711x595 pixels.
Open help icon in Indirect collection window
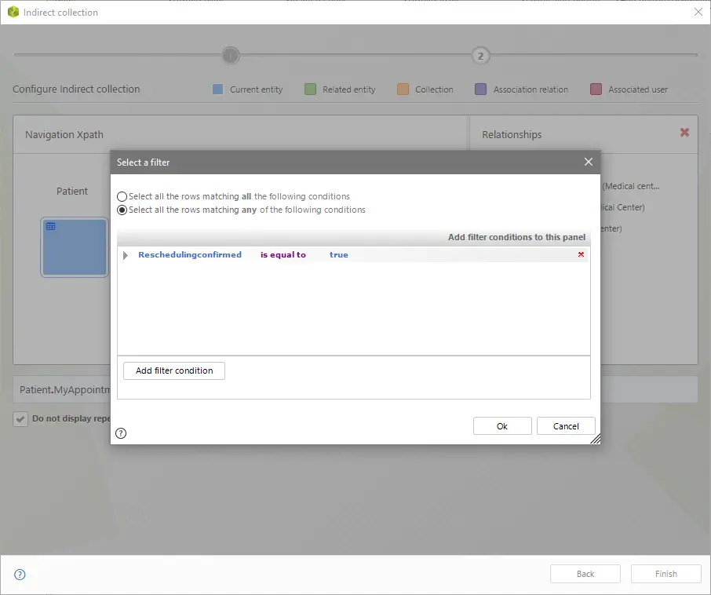[20, 575]
